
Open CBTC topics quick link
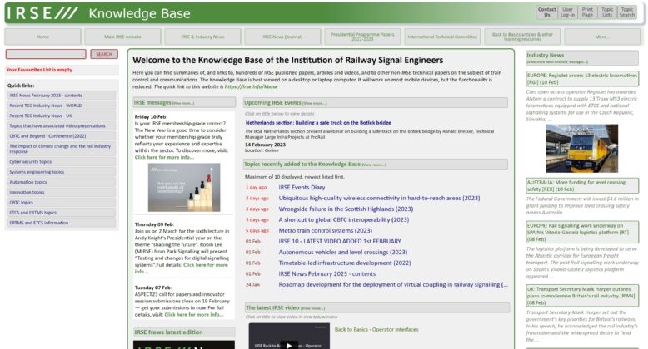[x=61, y=203]
